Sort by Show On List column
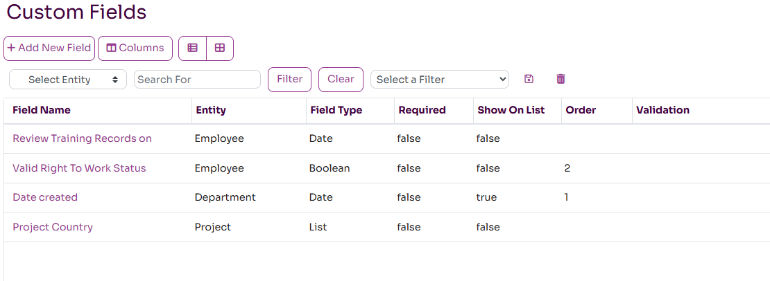770x281 pixels. (x=511, y=110)
